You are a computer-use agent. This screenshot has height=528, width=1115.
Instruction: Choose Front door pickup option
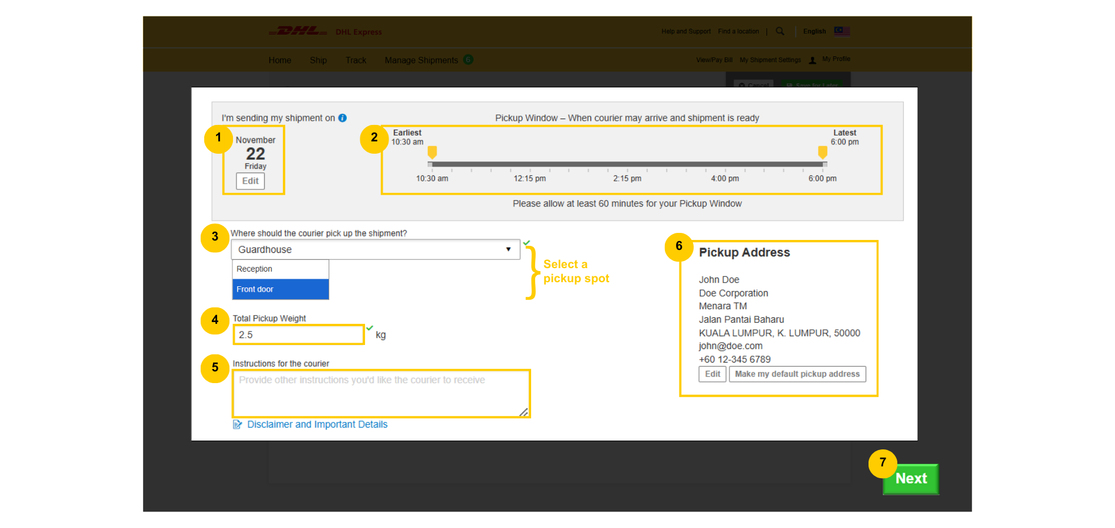point(281,289)
